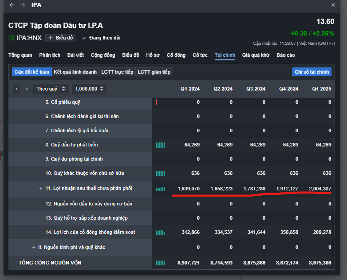Viewport: 347px width, 280px height.
Task: Click the value 2,004,387 for Q1 2025
Action: (320, 189)
